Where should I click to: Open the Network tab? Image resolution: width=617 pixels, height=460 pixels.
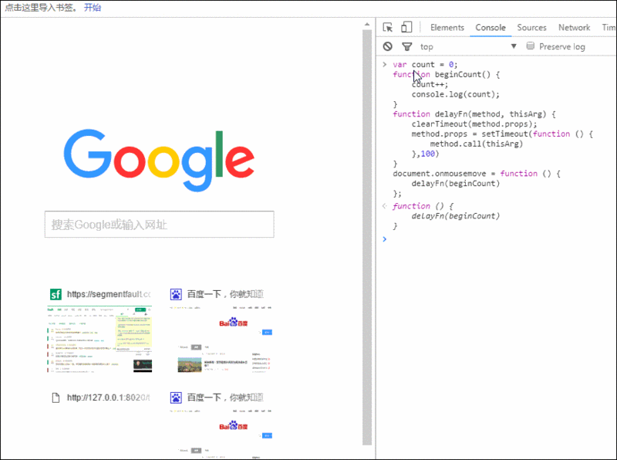[574, 28]
